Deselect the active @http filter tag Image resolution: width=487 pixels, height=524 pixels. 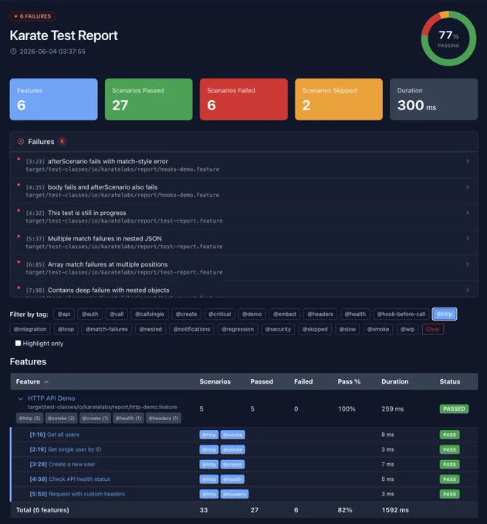point(445,314)
